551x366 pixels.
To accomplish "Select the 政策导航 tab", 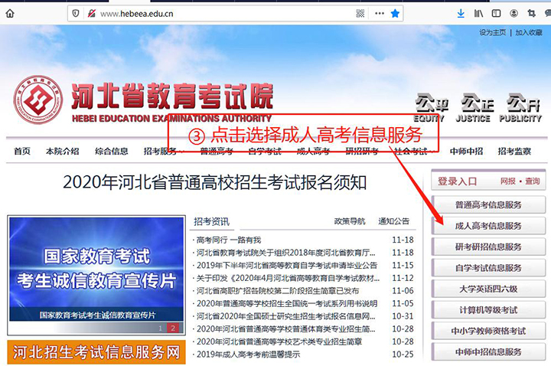I will point(350,221).
